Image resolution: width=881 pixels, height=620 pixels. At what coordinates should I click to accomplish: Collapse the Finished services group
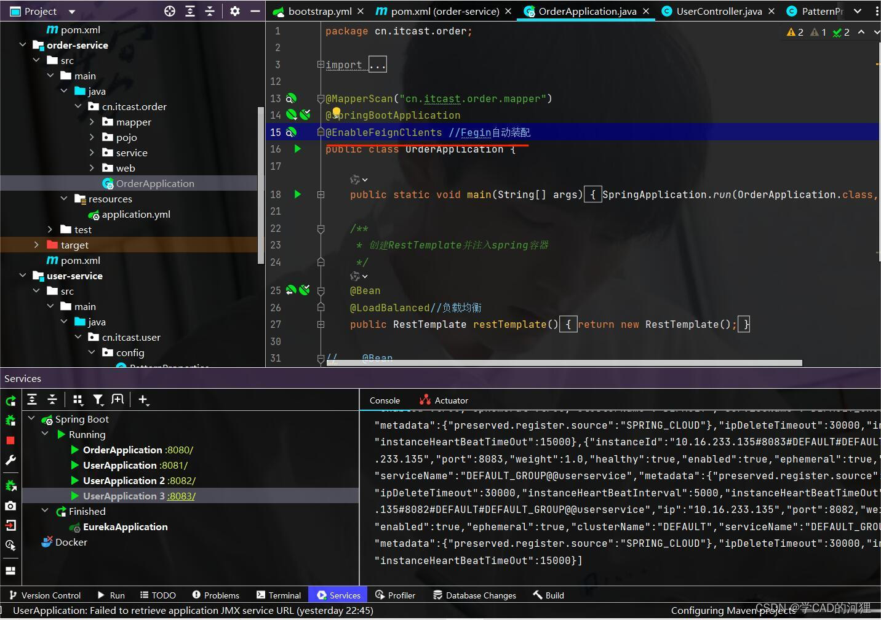pos(45,511)
